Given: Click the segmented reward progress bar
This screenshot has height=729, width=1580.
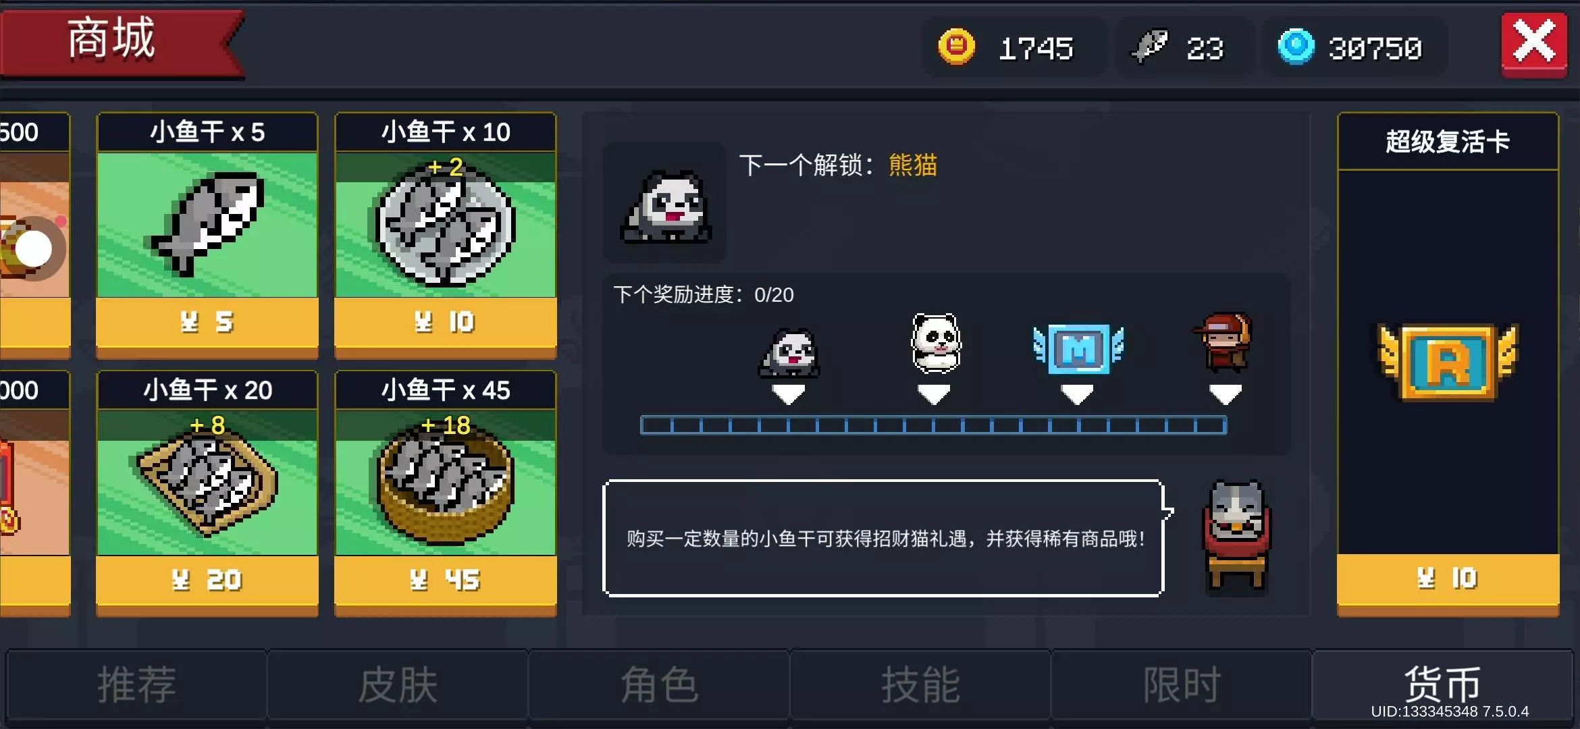Looking at the screenshot, I should point(933,425).
